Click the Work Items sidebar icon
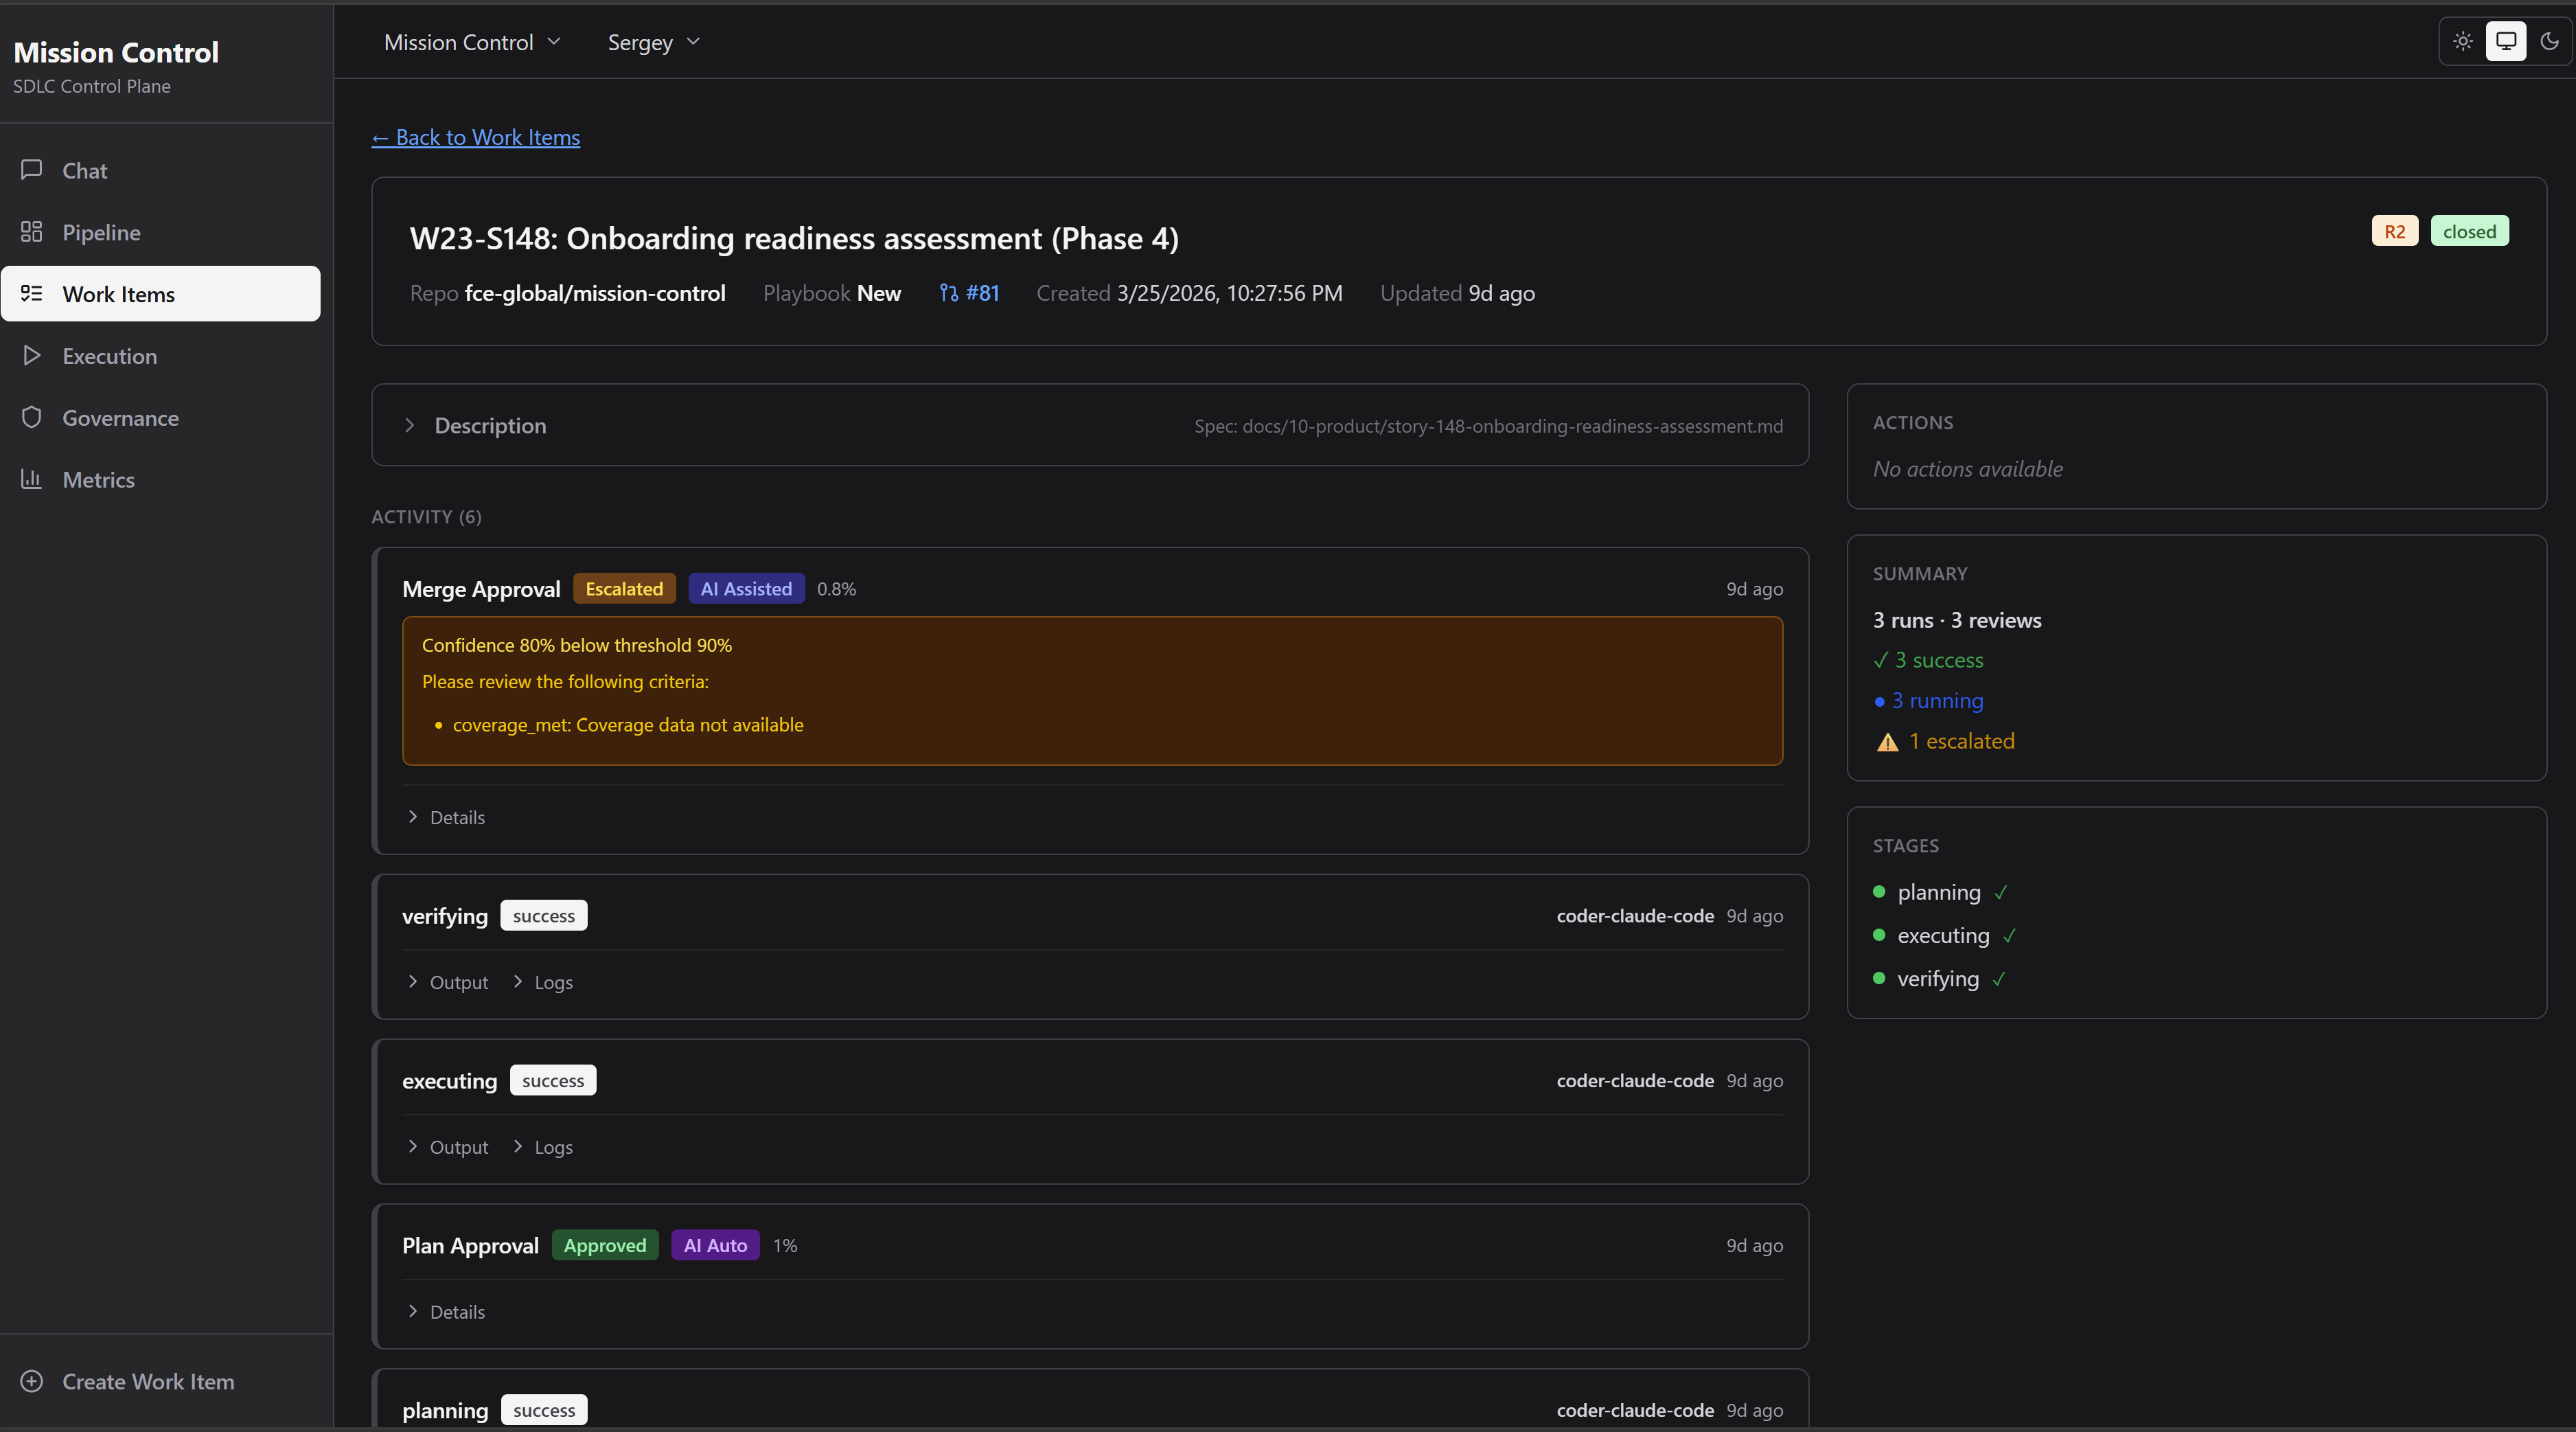Viewport: 2576px width, 1432px height. [x=31, y=293]
